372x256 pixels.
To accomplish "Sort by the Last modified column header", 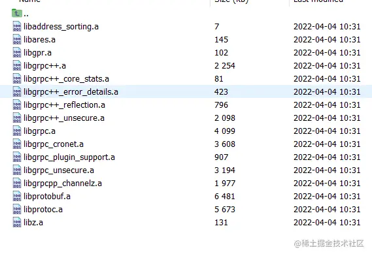I will tap(318, 1).
